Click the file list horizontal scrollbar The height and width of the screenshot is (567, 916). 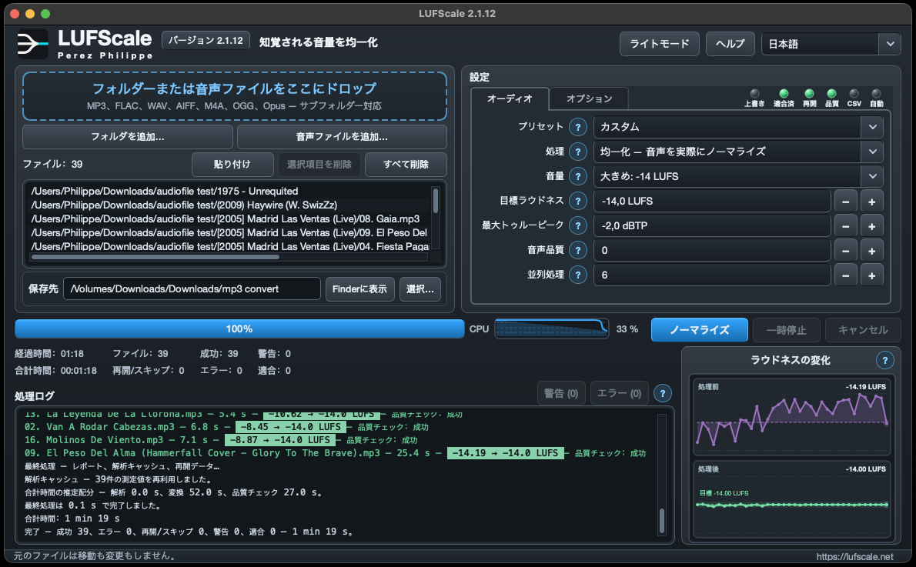(155, 257)
